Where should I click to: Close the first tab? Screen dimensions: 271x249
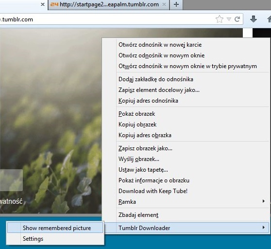(x=43, y=4)
